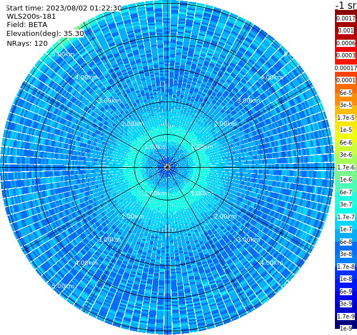Click the '0.0001' color bar label
Screen dimensions: 357x335
point(346,80)
